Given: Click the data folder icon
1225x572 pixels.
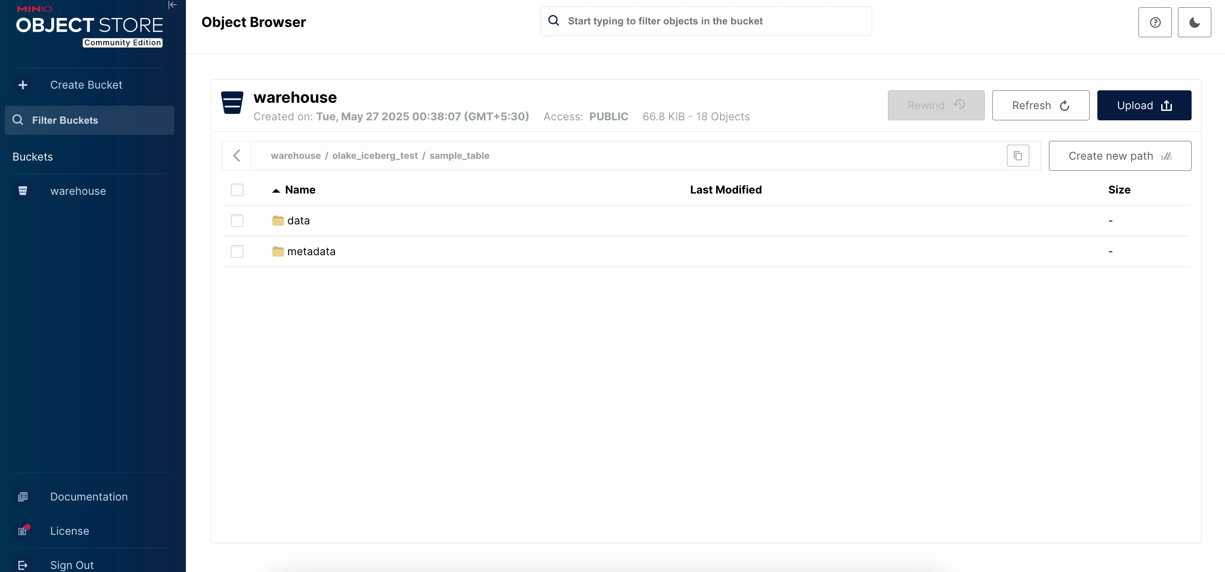Looking at the screenshot, I should tap(278, 220).
